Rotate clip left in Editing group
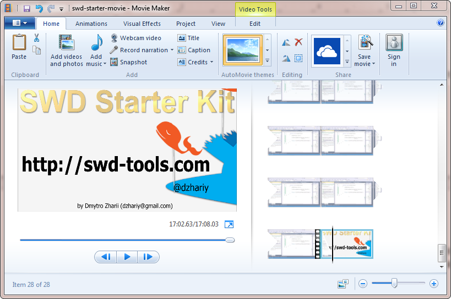Image resolution: width=451 pixels, height=299 pixels. pyautogui.click(x=286, y=42)
